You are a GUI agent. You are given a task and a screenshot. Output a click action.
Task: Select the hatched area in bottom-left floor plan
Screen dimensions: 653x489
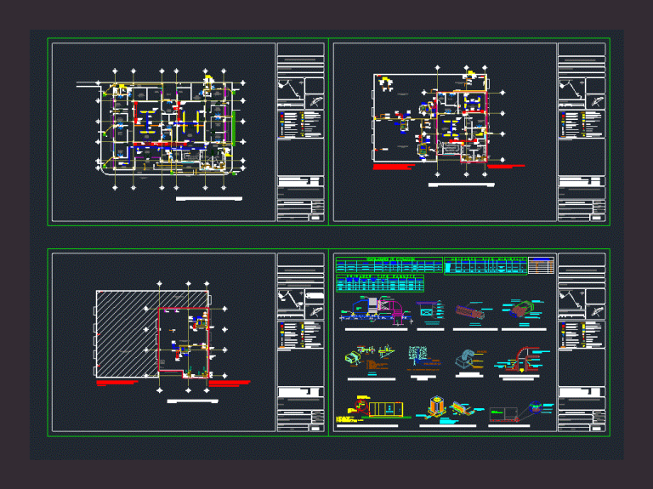coord(128,334)
